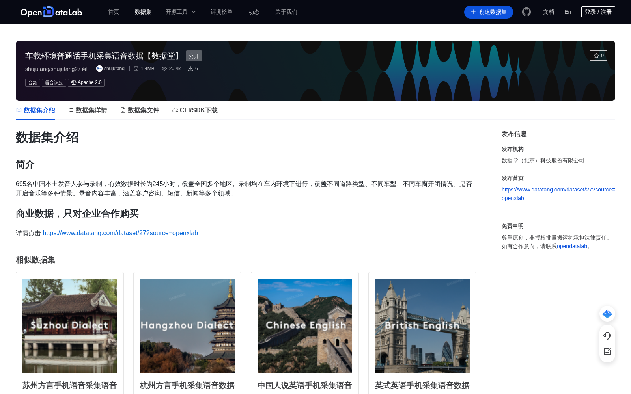Click the 公开 badge
Viewport: 631px width, 394px height.
(194, 56)
